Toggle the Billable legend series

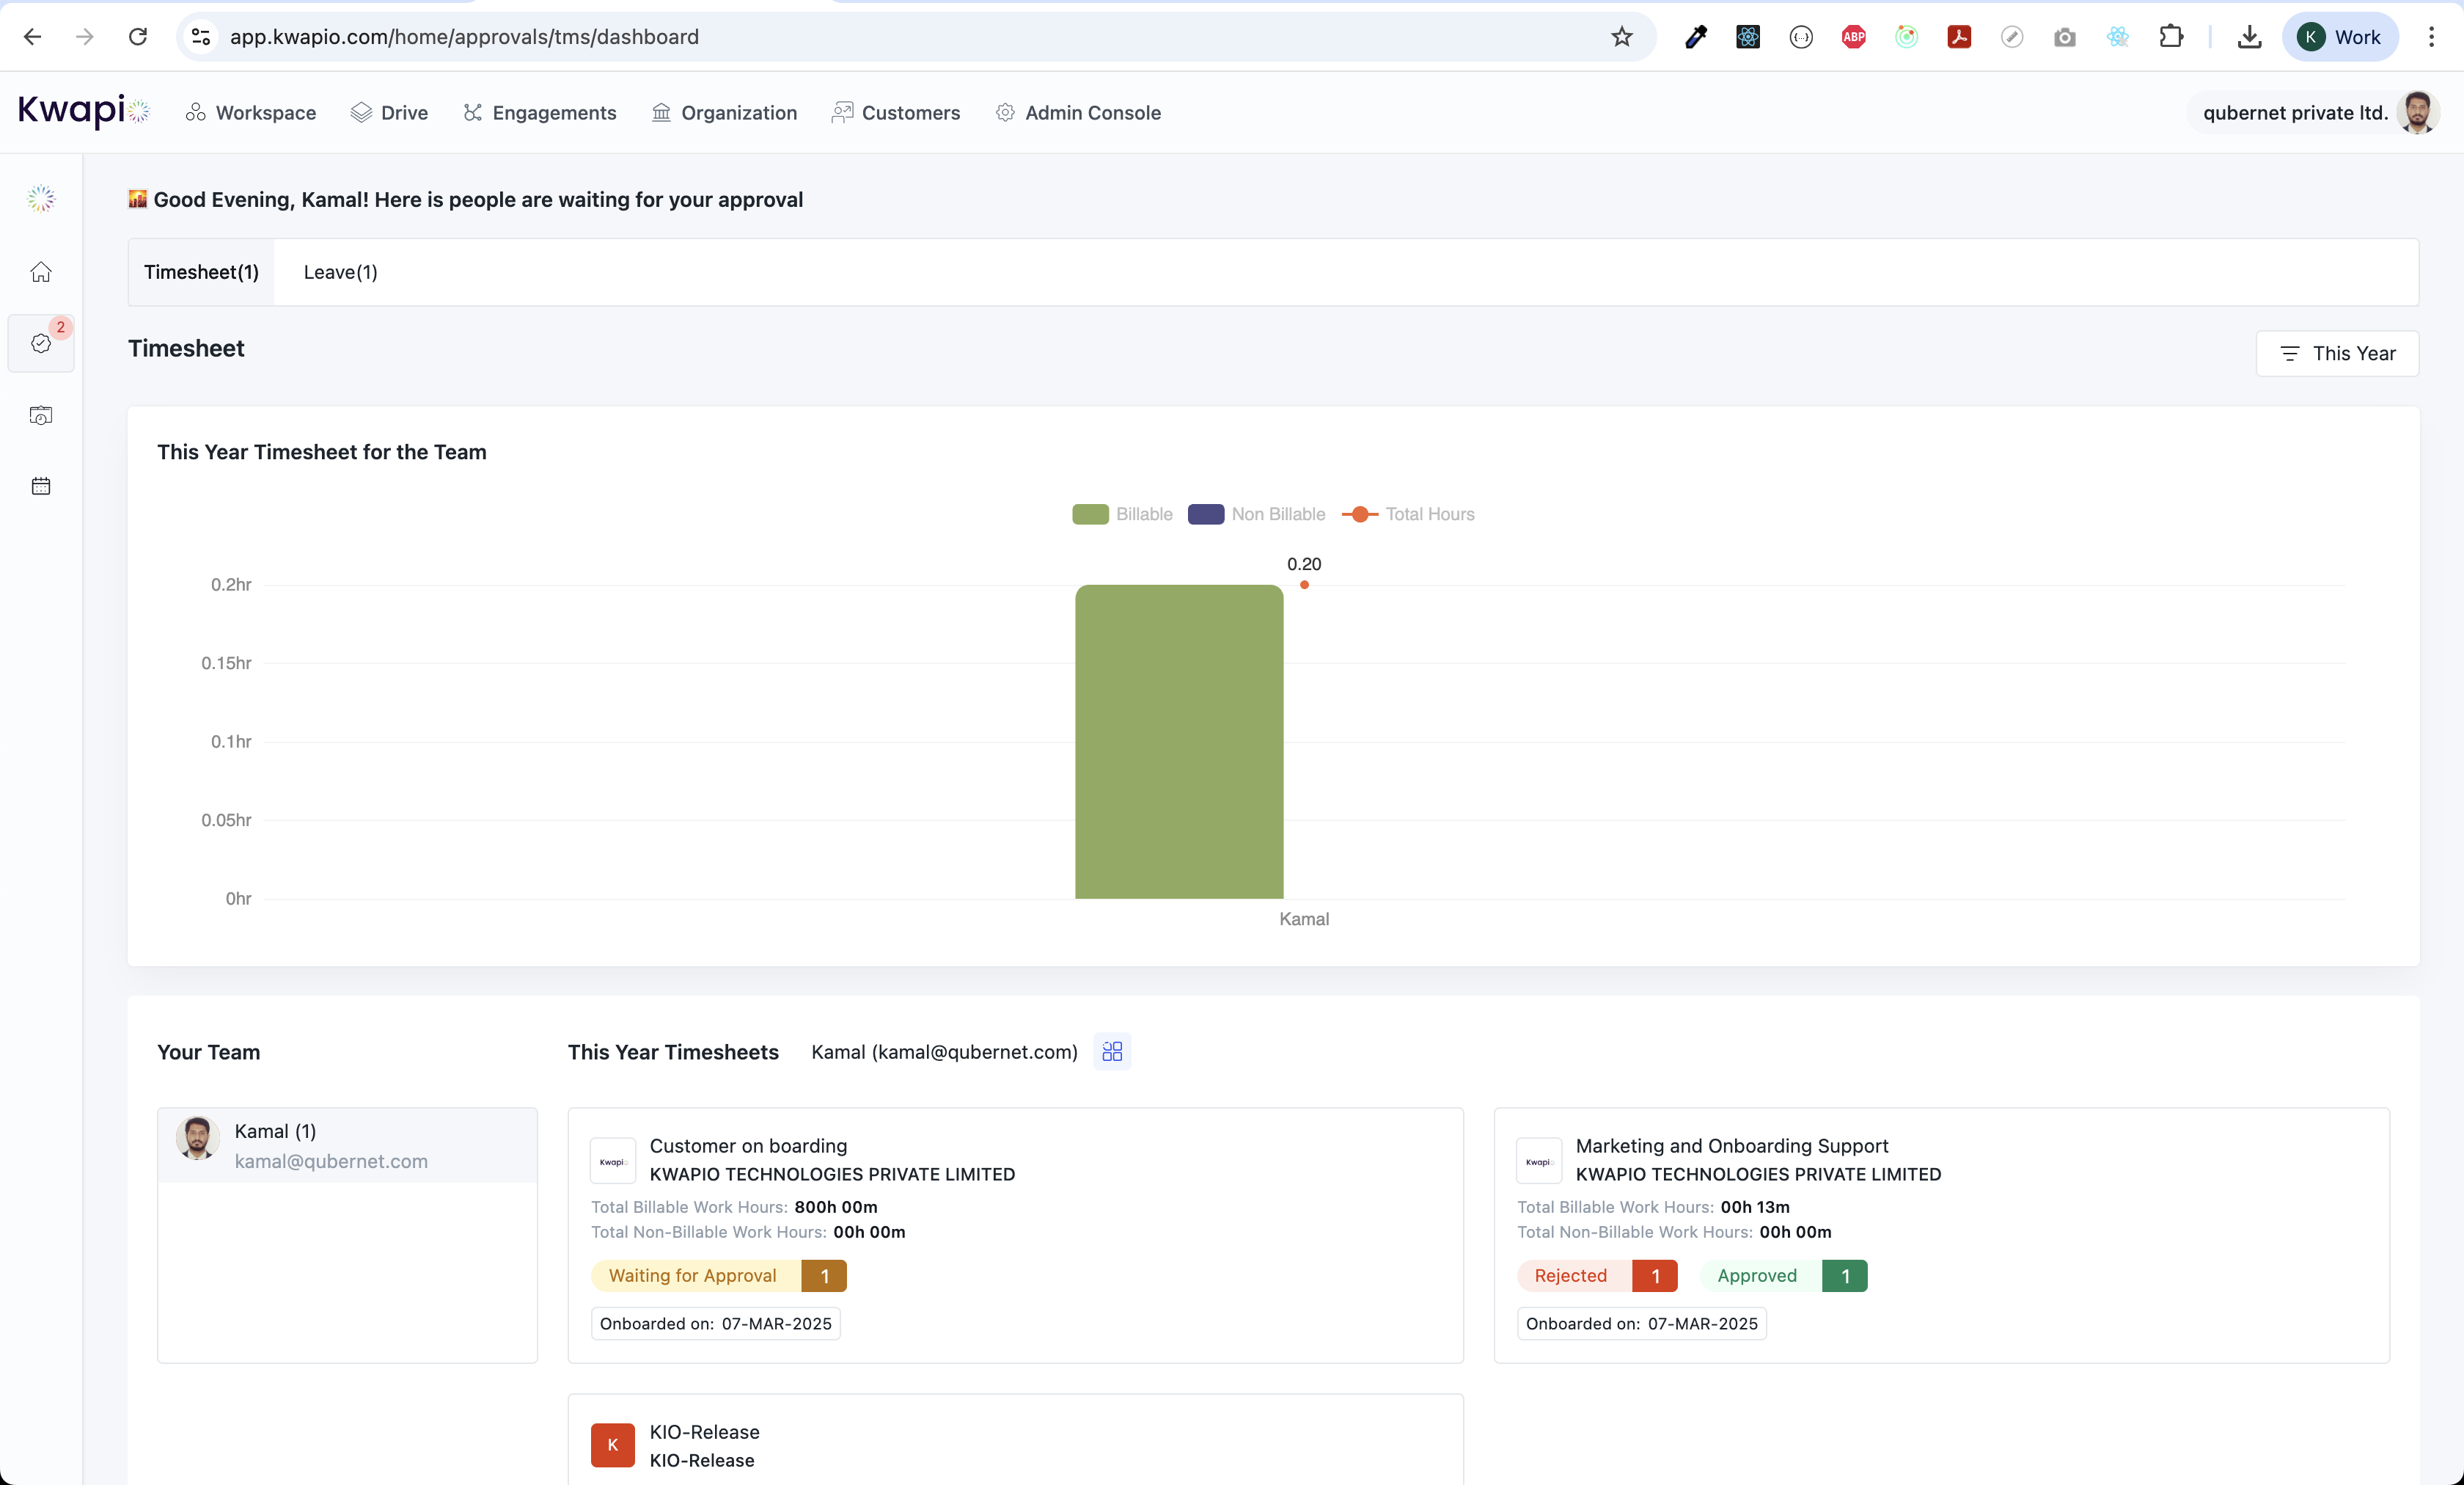click(1122, 514)
